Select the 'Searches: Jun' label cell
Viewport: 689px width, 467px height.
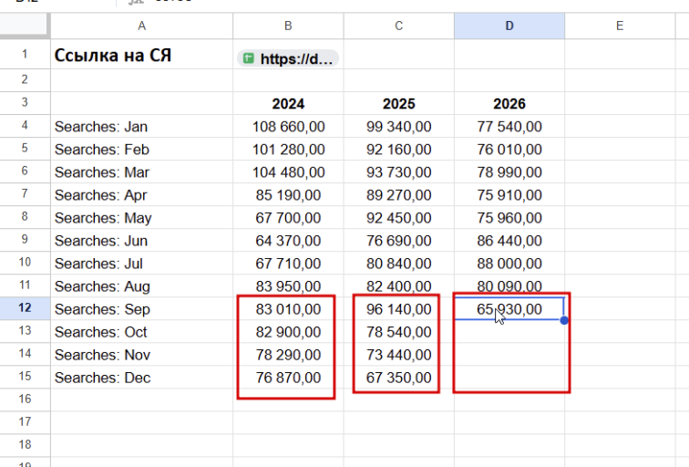[x=141, y=241]
